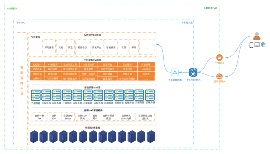Image resolution: width=270 pixels, height=154 pixels.
Task: Click the orange user avatar icon
Action: tap(257, 36)
